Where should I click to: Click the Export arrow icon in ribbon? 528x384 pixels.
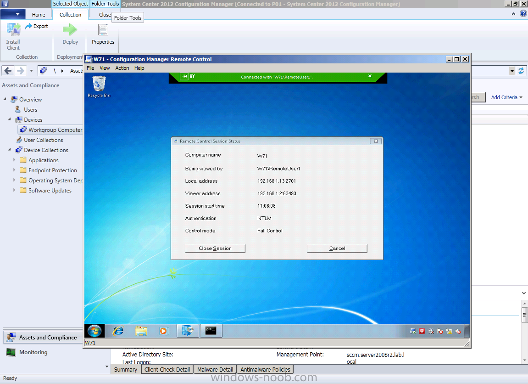tap(28, 26)
